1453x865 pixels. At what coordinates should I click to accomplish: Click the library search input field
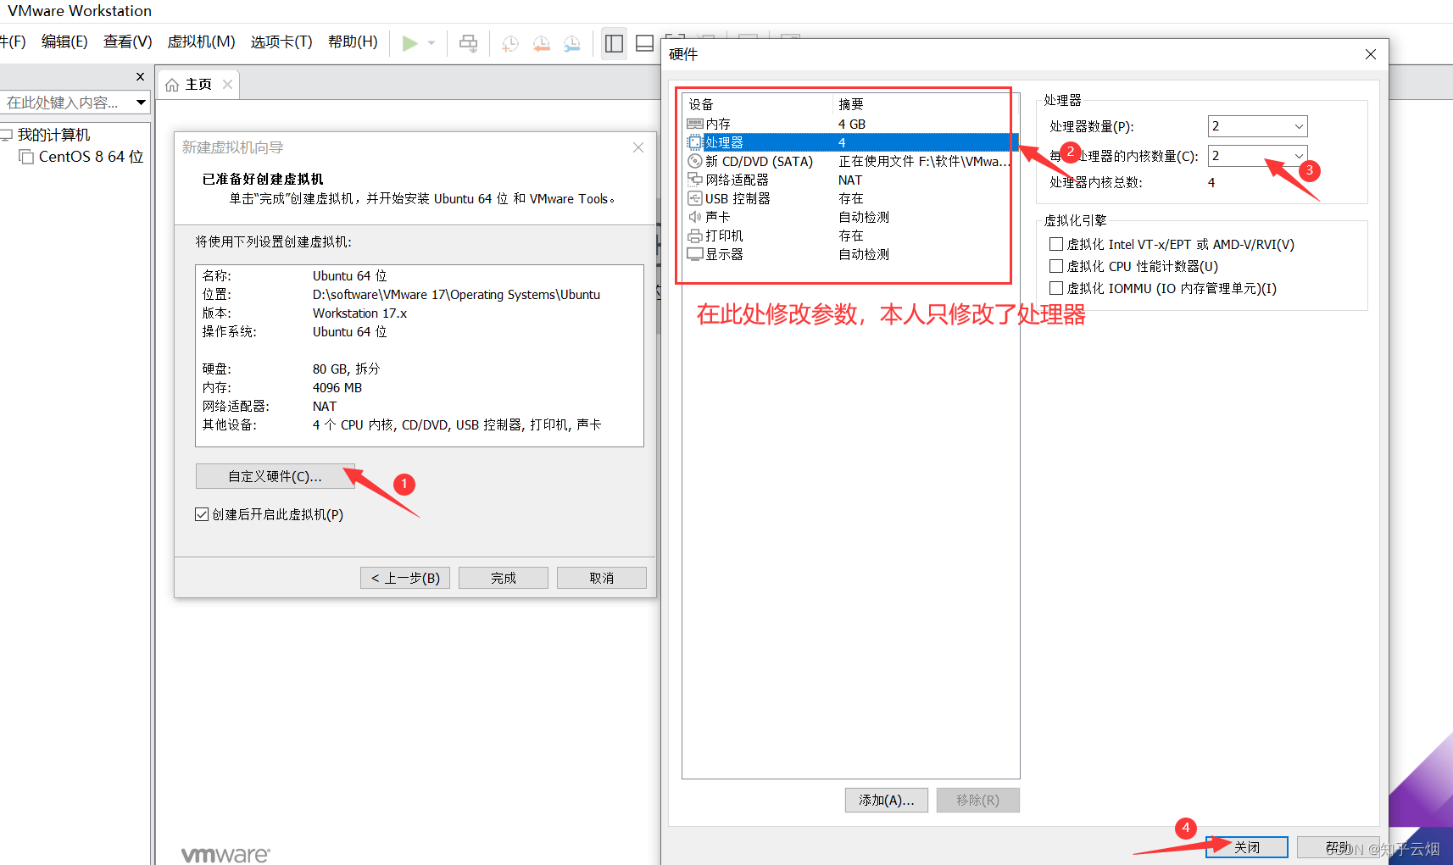coord(66,103)
